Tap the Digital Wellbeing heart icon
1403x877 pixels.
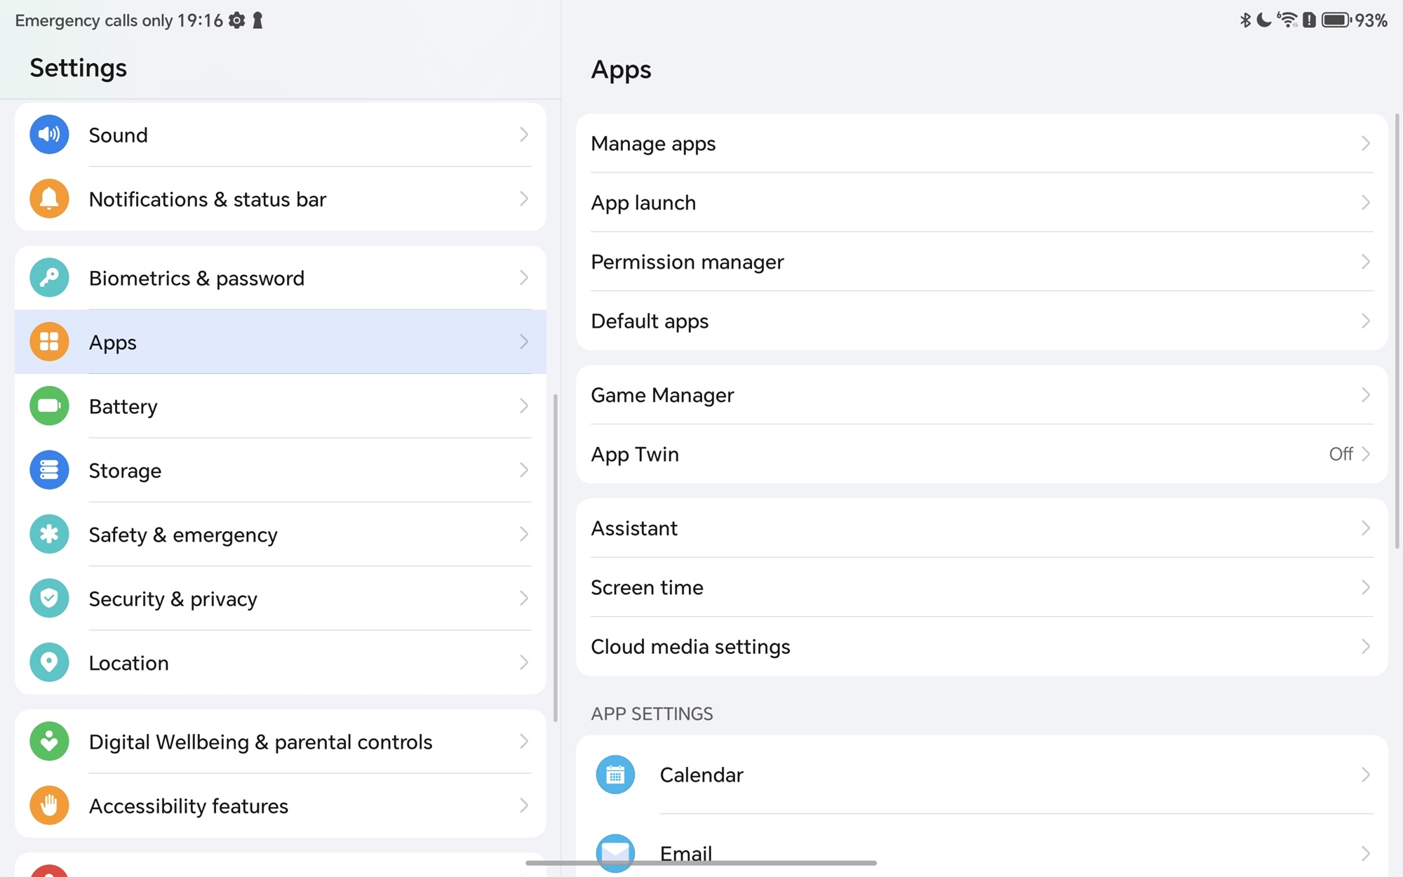(49, 742)
